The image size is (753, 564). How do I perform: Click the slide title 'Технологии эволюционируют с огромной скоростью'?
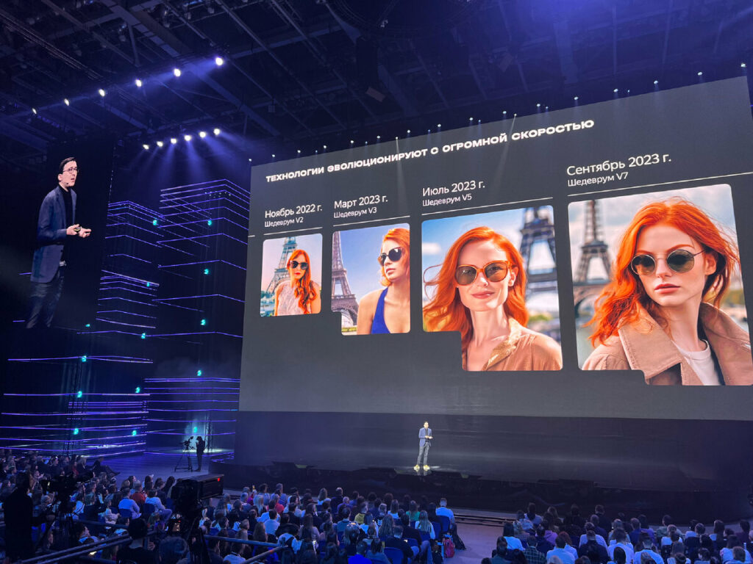(x=429, y=151)
